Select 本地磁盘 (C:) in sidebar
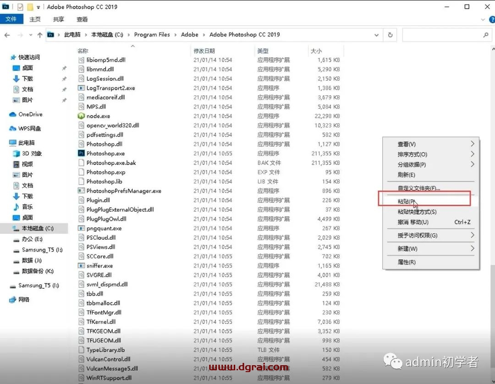Image resolution: width=495 pixels, height=384 pixels. point(33,228)
